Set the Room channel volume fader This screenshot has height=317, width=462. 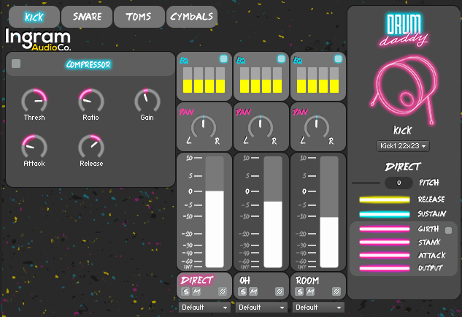coord(329,212)
